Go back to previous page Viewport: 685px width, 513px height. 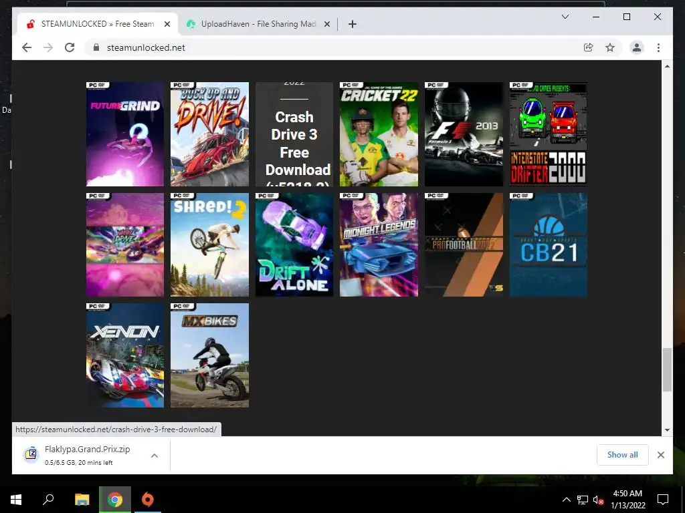click(27, 47)
